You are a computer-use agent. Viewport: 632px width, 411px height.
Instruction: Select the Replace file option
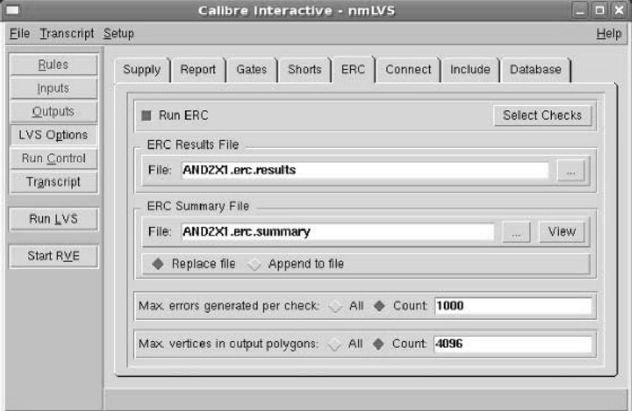(158, 264)
